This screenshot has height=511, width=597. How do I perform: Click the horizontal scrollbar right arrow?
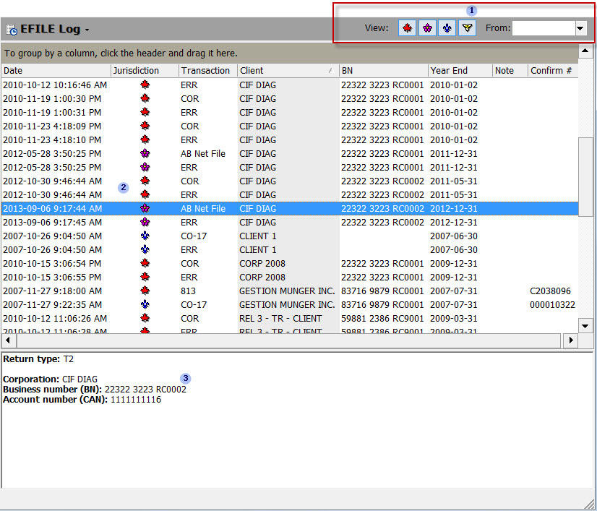pyautogui.click(x=571, y=340)
